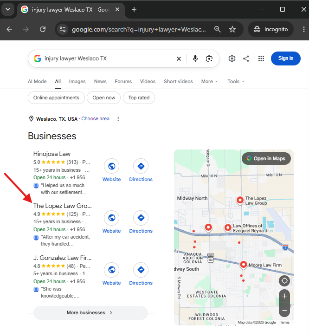309x331 pixels.
Task: Get directions to The Lopez Law Group
Action: [x=141, y=218]
